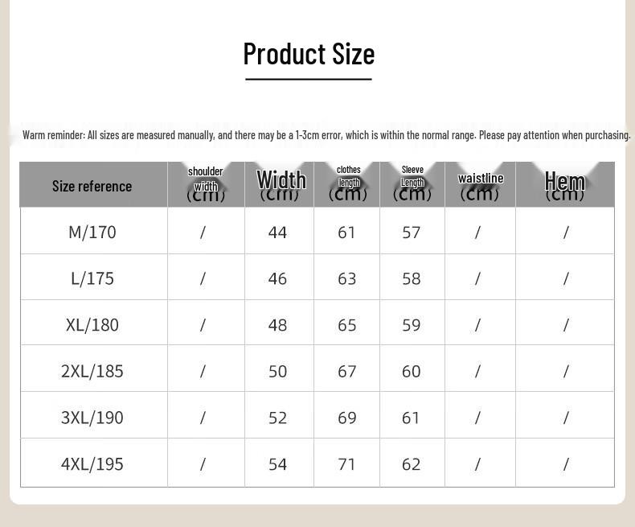Select the Size reference header cell
The height and width of the screenshot is (527, 635).
tap(92, 186)
